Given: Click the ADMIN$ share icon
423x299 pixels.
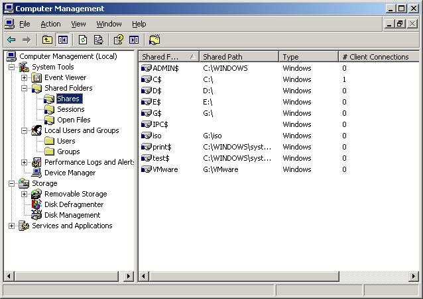Looking at the screenshot, I should point(147,68).
